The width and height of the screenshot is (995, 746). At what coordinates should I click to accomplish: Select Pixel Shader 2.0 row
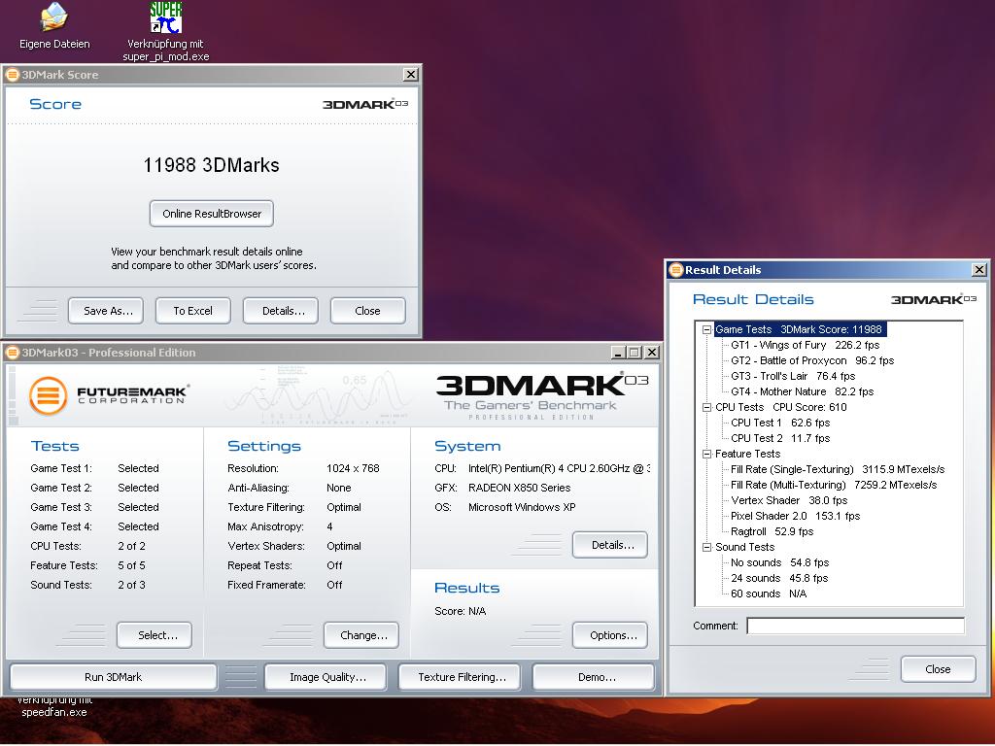pyautogui.click(x=795, y=517)
